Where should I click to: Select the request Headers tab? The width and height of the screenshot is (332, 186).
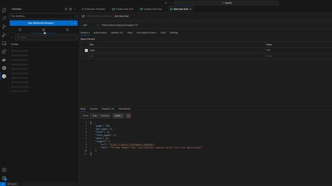[x=116, y=33]
